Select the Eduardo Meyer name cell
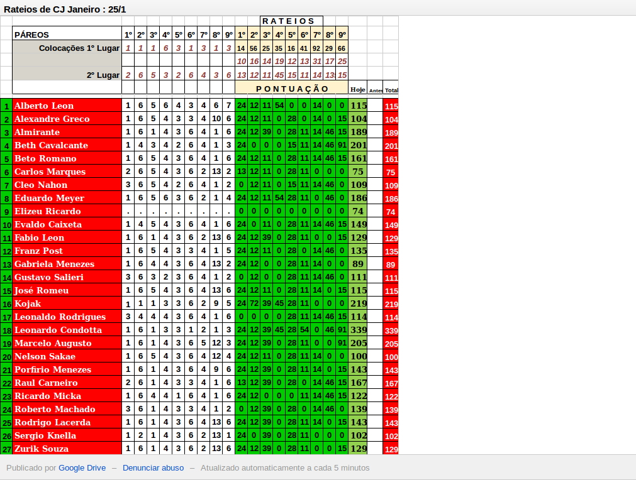636x480 pixels. click(67, 198)
